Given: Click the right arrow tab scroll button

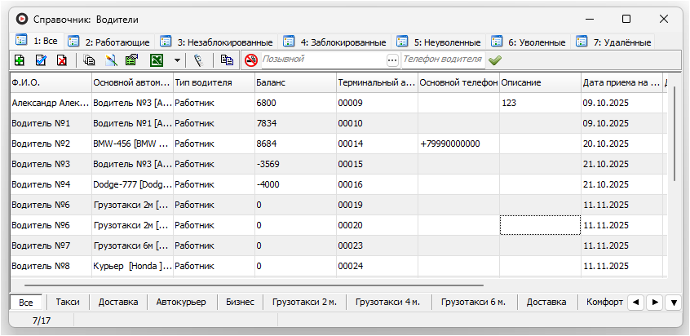Looking at the screenshot, I should 655,303.
